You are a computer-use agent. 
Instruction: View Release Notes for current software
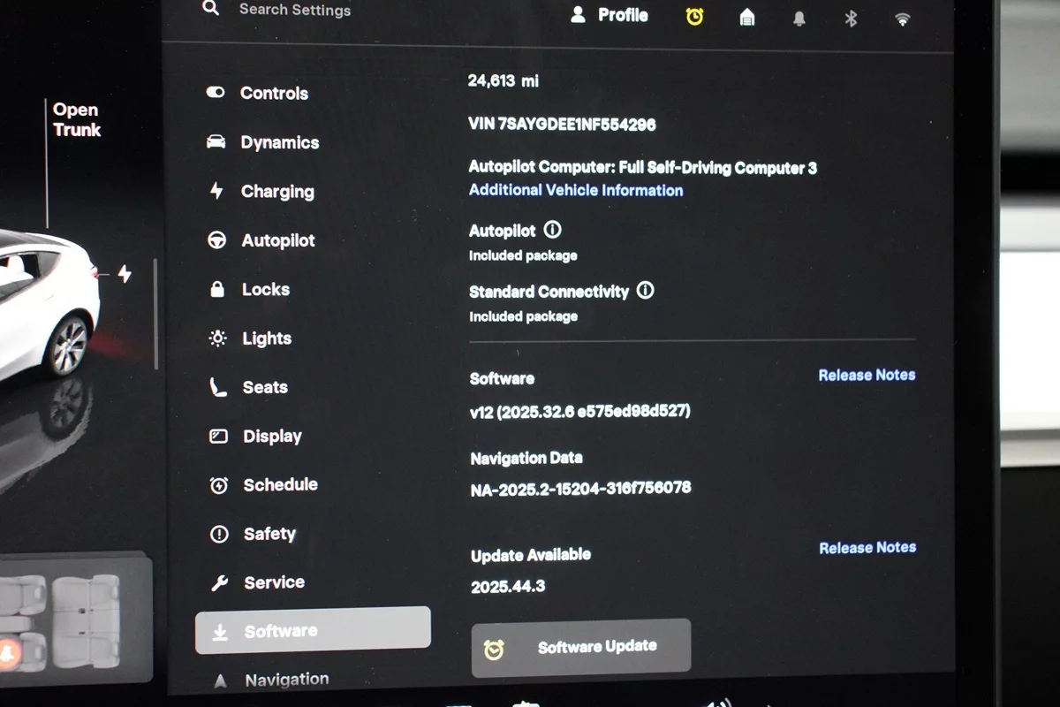click(x=867, y=375)
